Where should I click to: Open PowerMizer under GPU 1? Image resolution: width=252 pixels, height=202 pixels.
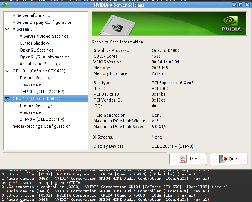[31, 112]
